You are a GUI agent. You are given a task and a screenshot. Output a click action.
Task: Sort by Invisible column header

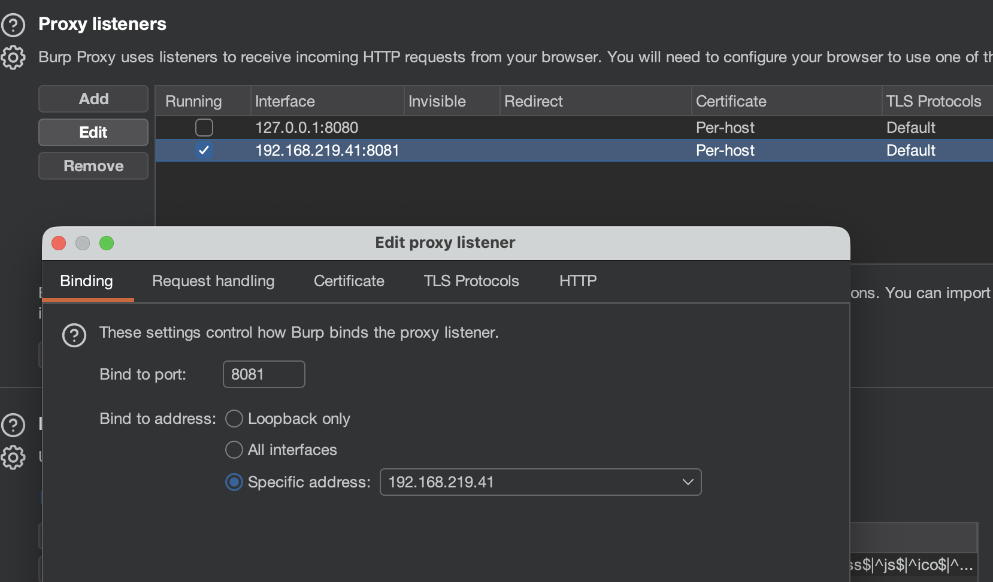(452, 101)
